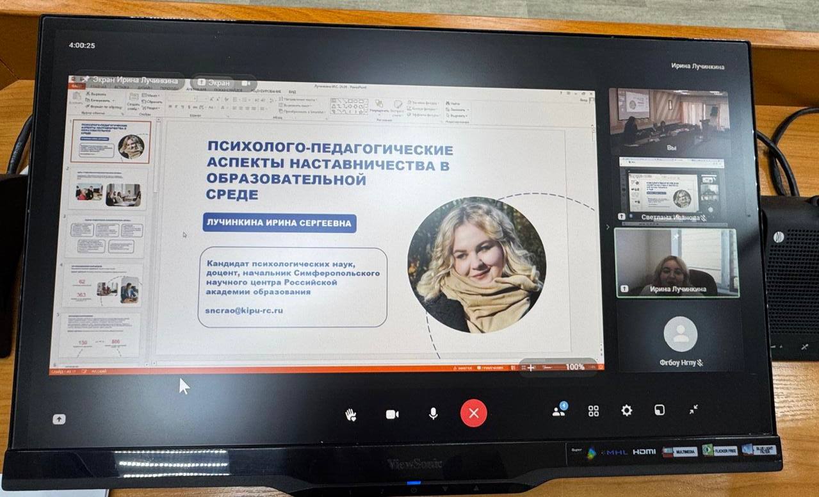Collapse the participants side panel chevron
This screenshot has width=819, height=497.
pyautogui.click(x=607, y=227)
